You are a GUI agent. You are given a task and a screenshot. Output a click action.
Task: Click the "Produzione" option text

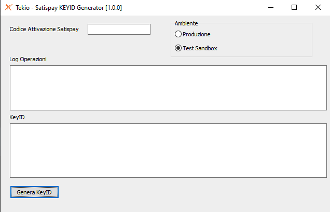(197, 34)
